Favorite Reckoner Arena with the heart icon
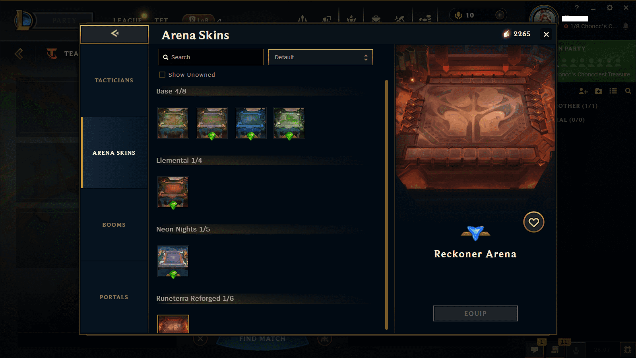 pos(533,222)
